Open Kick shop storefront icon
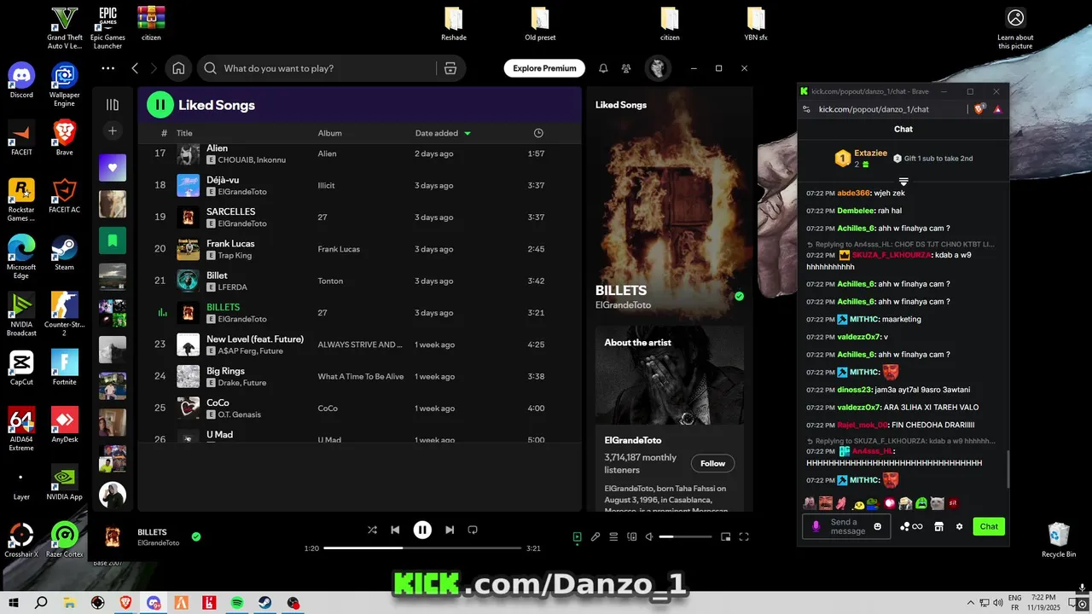The height and width of the screenshot is (614, 1092). coord(938,526)
